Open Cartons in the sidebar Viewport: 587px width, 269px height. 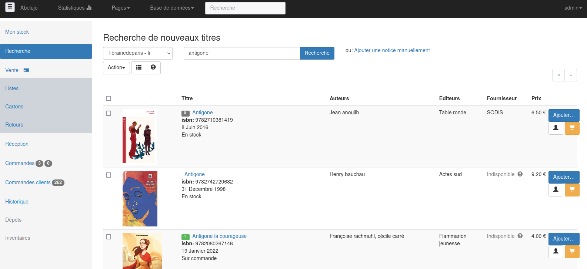pyautogui.click(x=14, y=107)
